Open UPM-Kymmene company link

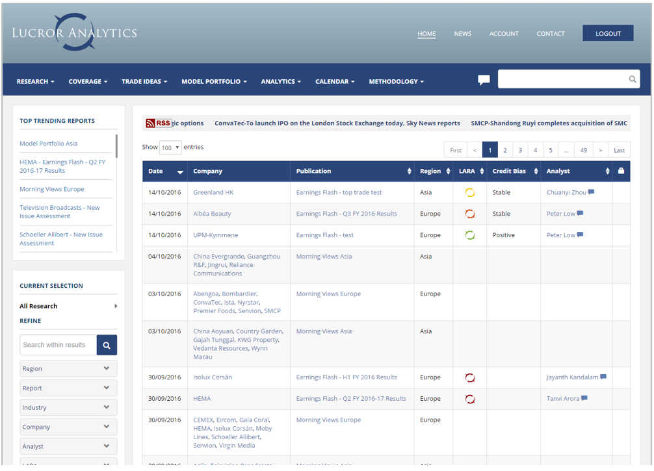[x=216, y=235]
